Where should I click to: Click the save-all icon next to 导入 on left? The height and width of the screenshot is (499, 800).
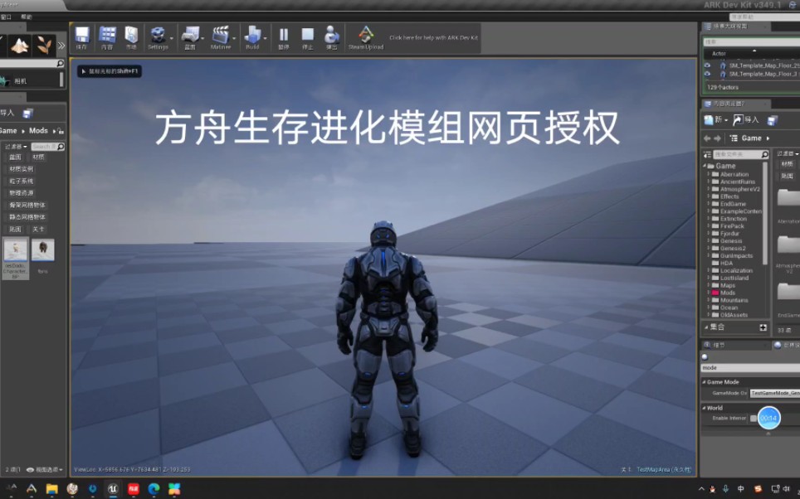point(27,114)
